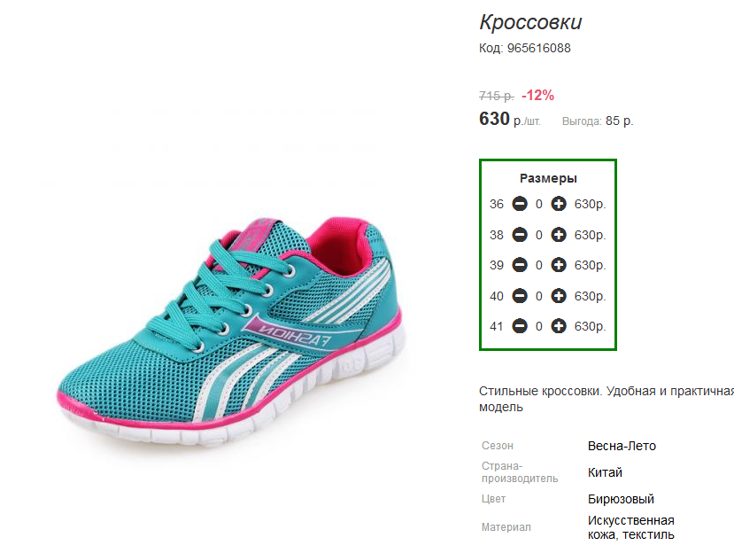Image resolution: width=734 pixels, height=553 pixels.
Task: Click the 630 р./шт. price
Action: click(510, 119)
